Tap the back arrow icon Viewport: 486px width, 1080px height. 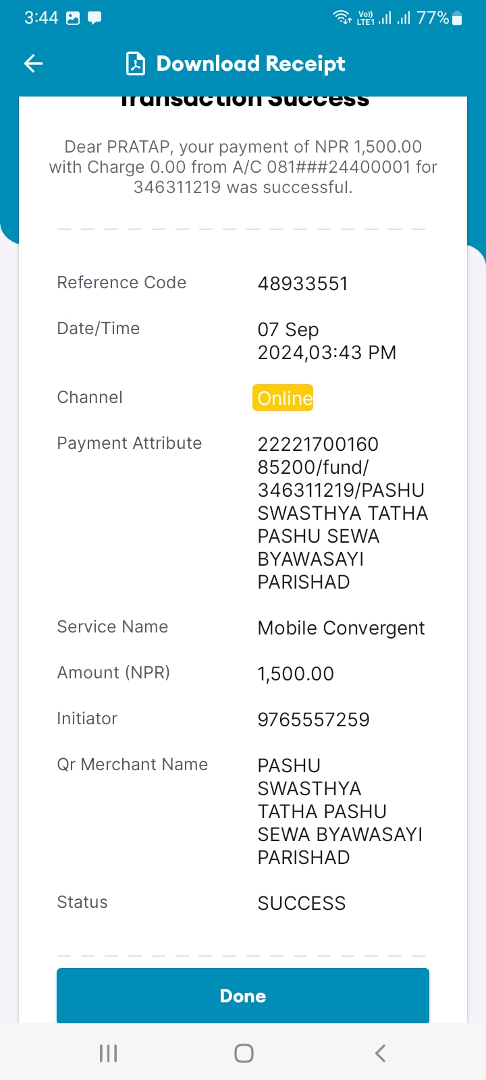(x=33, y=63)
